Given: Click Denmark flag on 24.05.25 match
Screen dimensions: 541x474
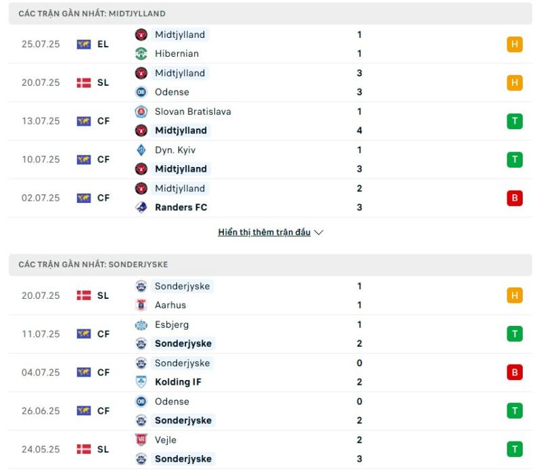Looking at the screenshot, I should coord(83,449).
